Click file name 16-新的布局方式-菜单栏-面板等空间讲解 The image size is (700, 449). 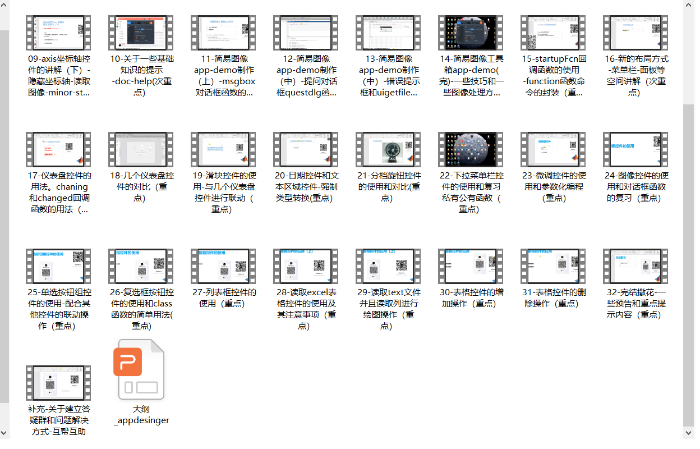pos(635,75)
